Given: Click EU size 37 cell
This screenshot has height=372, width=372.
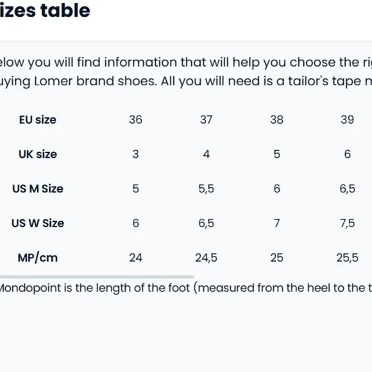Looking at the screenshot, I should click(206, 119).
